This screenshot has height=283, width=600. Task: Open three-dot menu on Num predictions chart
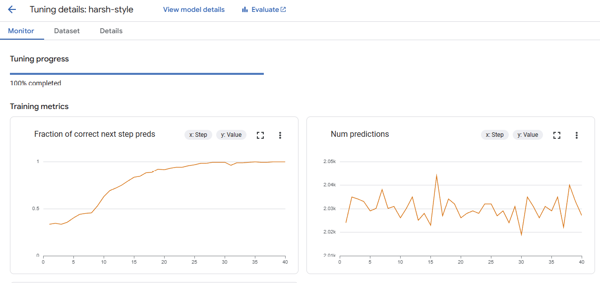(x=577, y=135)
